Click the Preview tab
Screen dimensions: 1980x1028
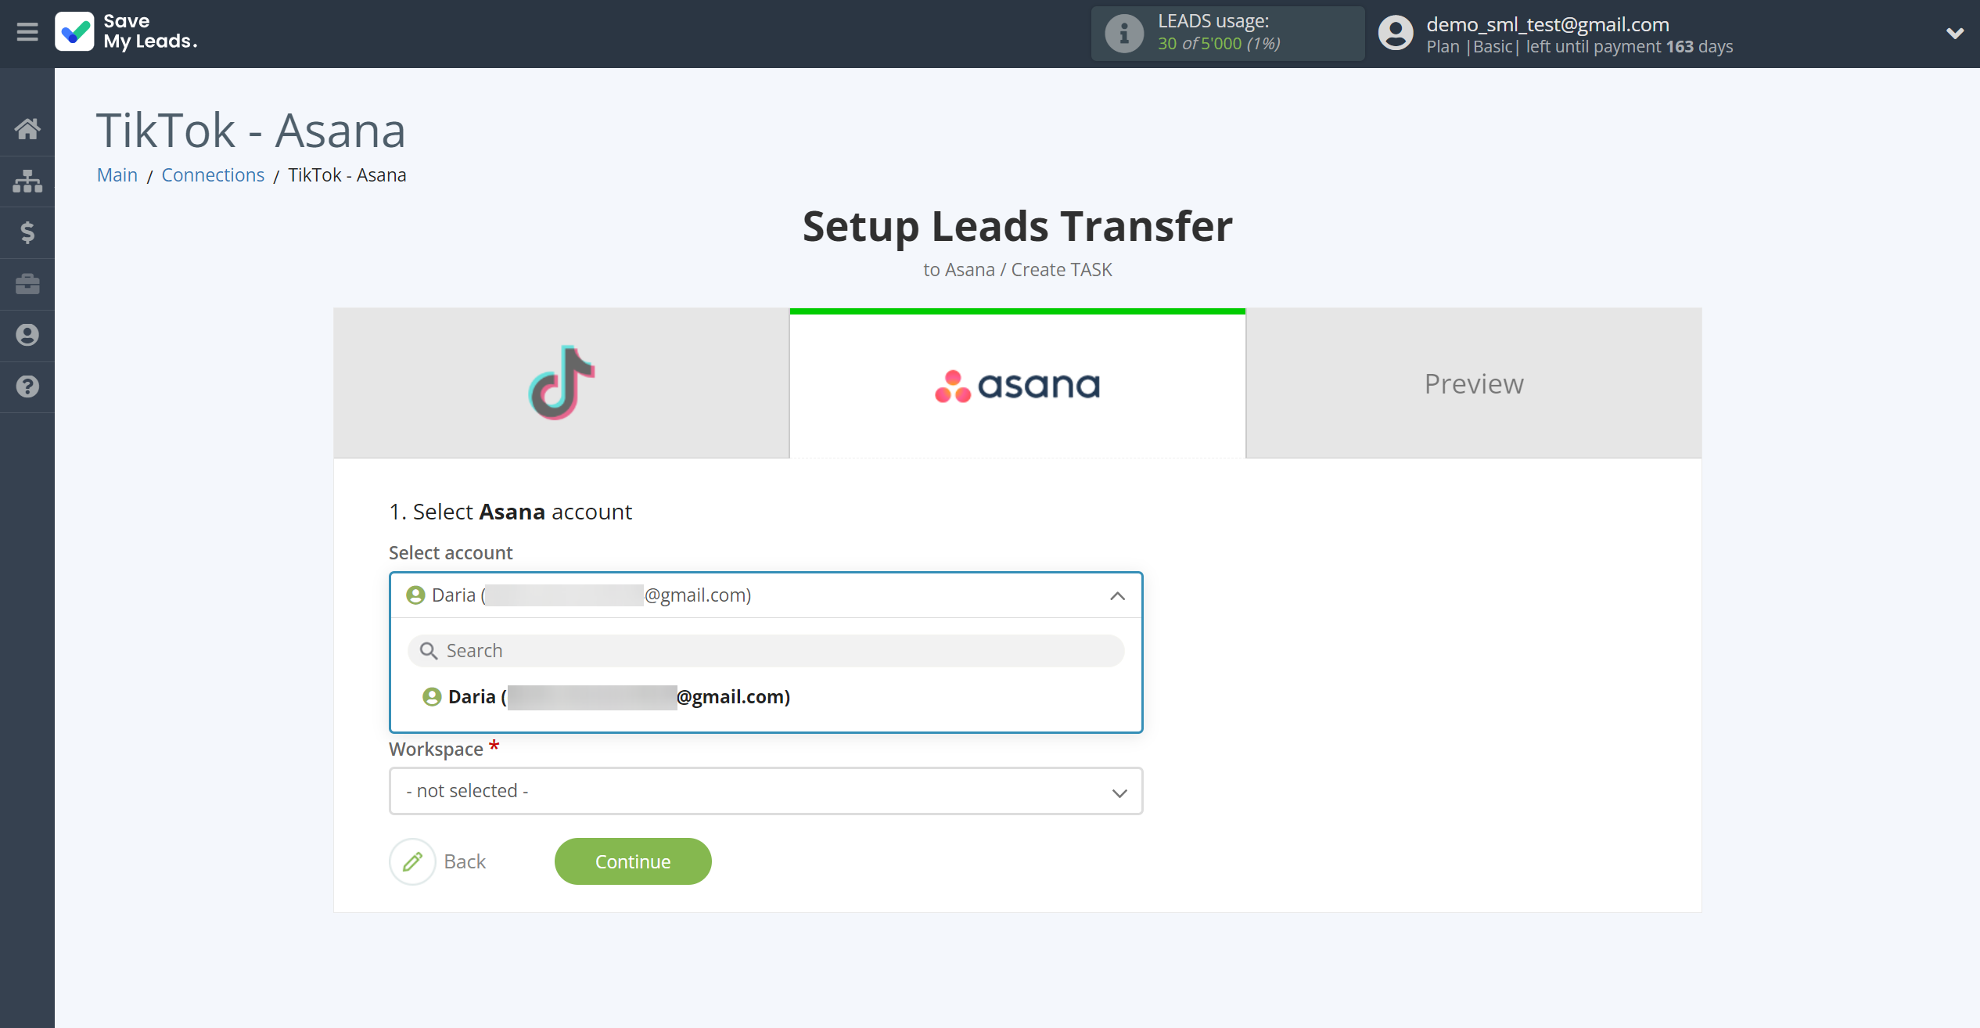(x=1473, y=383)
